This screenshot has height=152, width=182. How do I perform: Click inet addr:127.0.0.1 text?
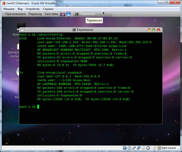pyautogui.click(x=54, y=76)
